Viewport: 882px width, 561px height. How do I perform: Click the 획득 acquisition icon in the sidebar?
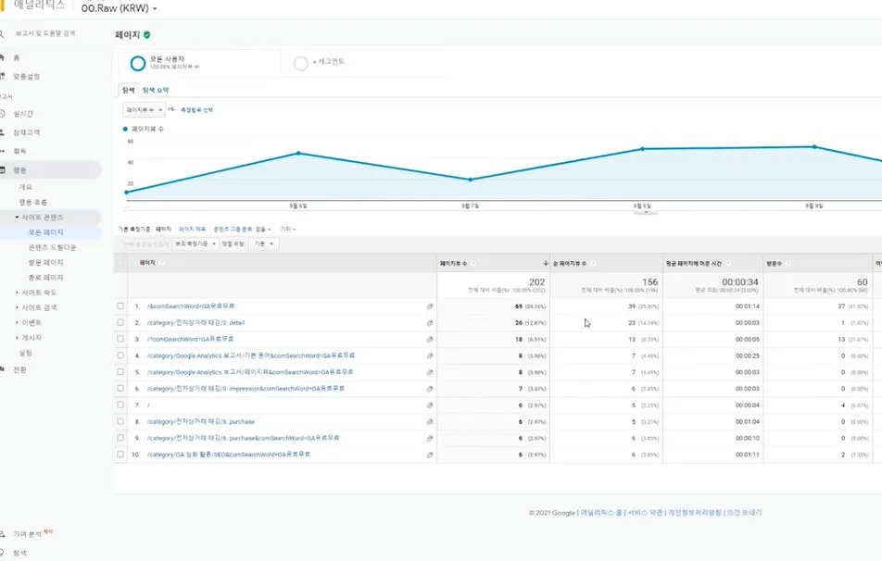click(2, 151)
